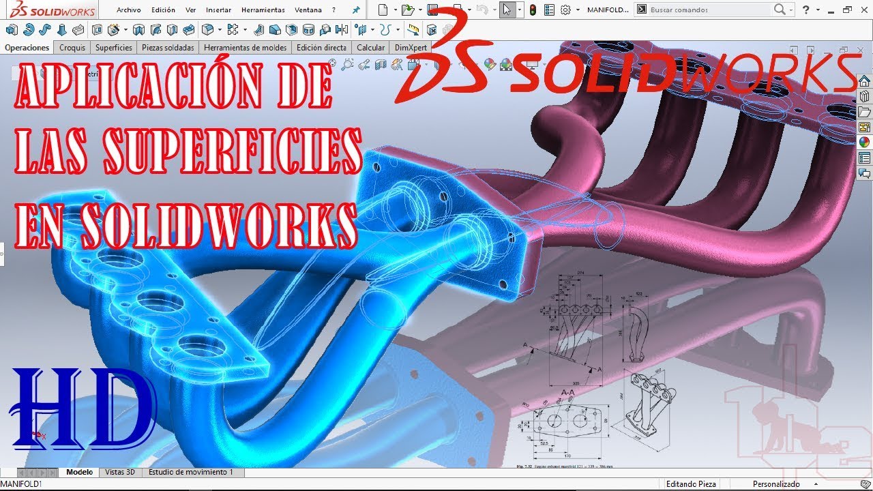The image size is (873, 491).
Task: Choose the Saliente/Base barrido icon
Action: click(x=44, y=30)
